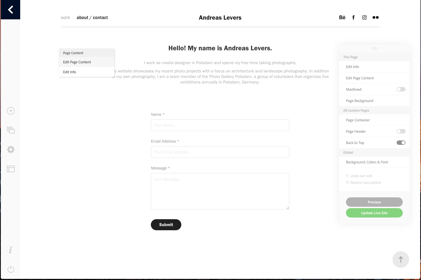Turn on the Page Header toggle
Screen dimensions: 421x280
(401, 131)
